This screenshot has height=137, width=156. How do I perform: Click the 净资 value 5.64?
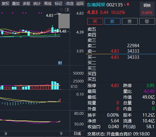point(115,121)
